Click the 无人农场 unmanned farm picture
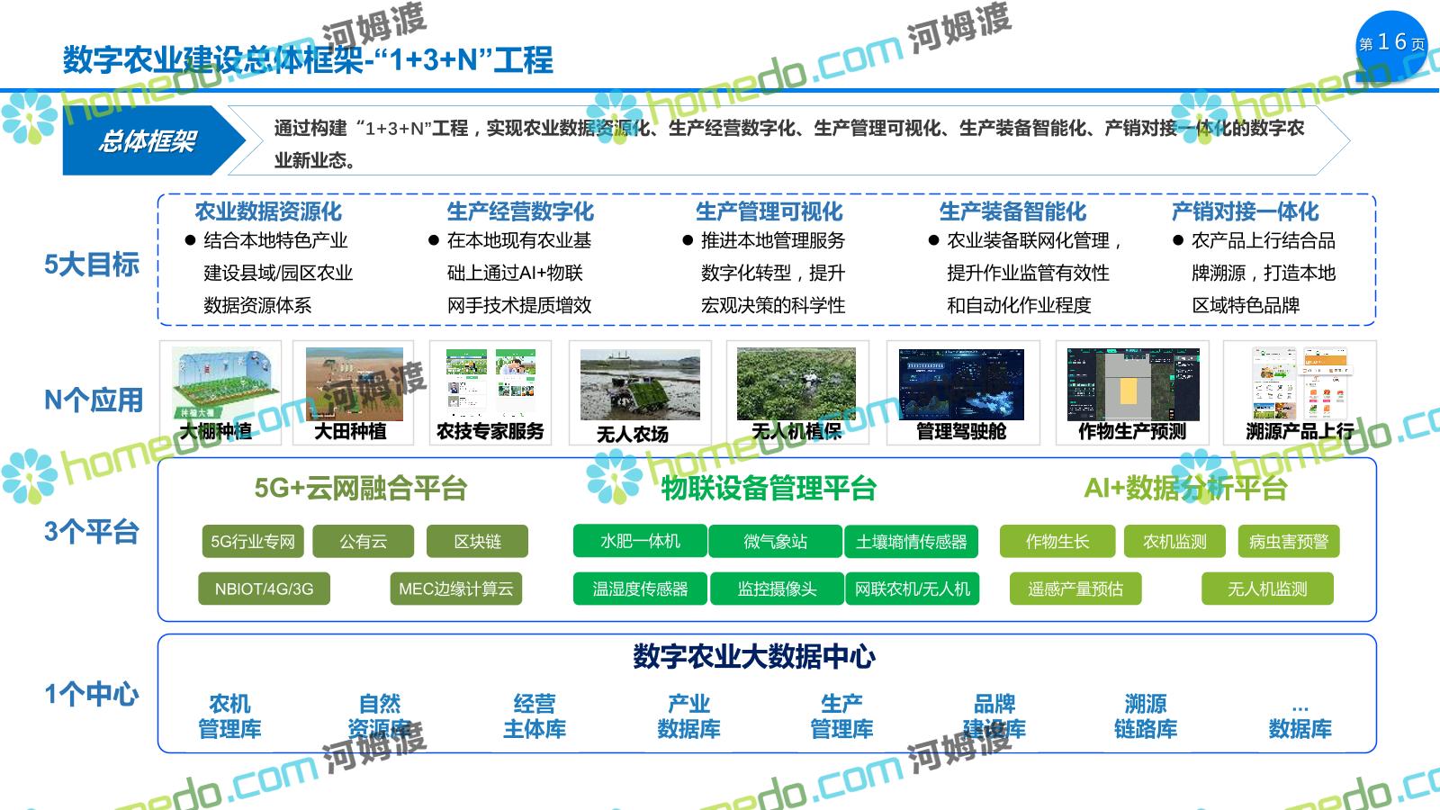The image size is (1440, 810). point(640,385)
